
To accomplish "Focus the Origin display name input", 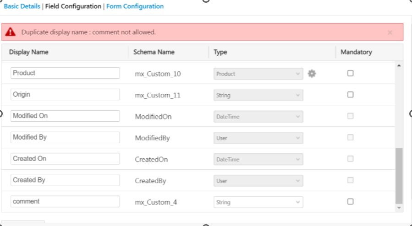I will pyautogui.click(x=65, y=95).
